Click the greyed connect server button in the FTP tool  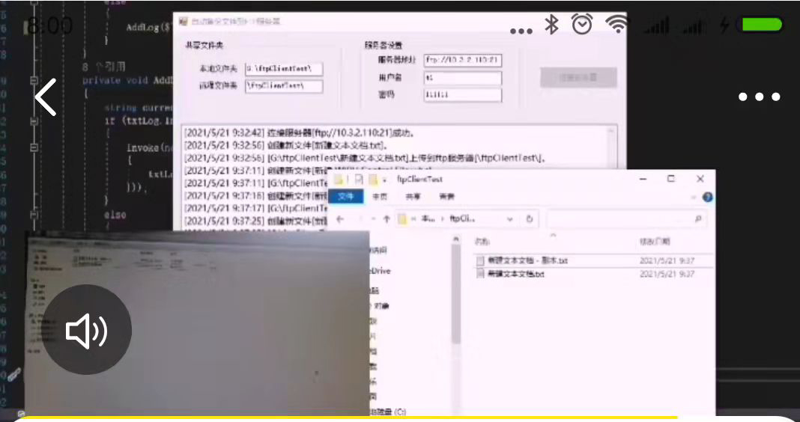pyautogui.click(x=578, y=78)
